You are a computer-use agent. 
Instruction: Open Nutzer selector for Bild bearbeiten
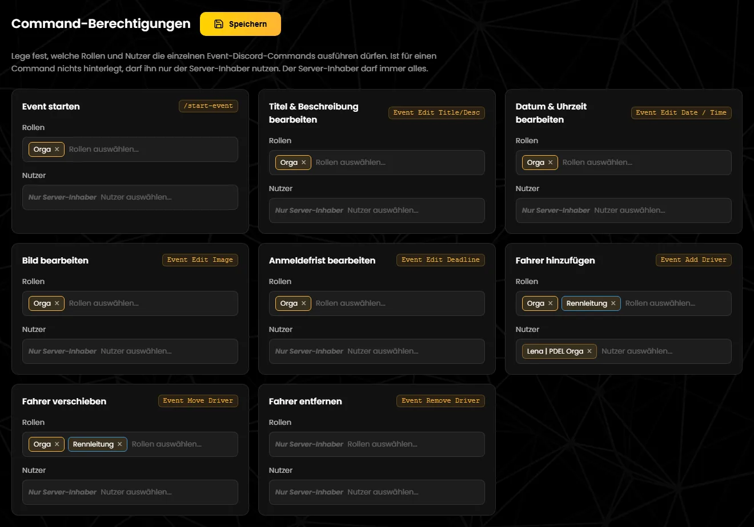(130, 351)
